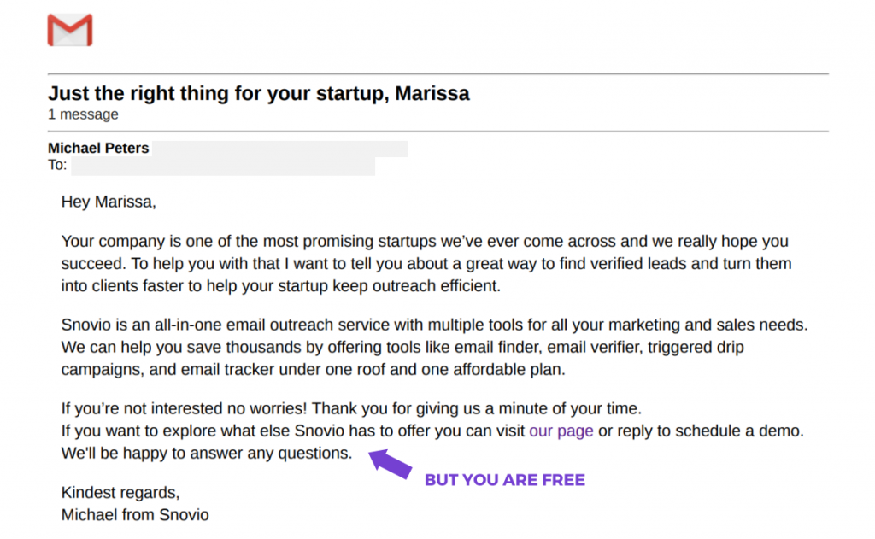Click the Gmail envelope logo

(70, 30)
